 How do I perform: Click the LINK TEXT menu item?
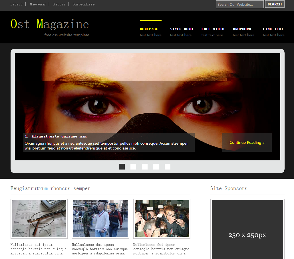273,29
